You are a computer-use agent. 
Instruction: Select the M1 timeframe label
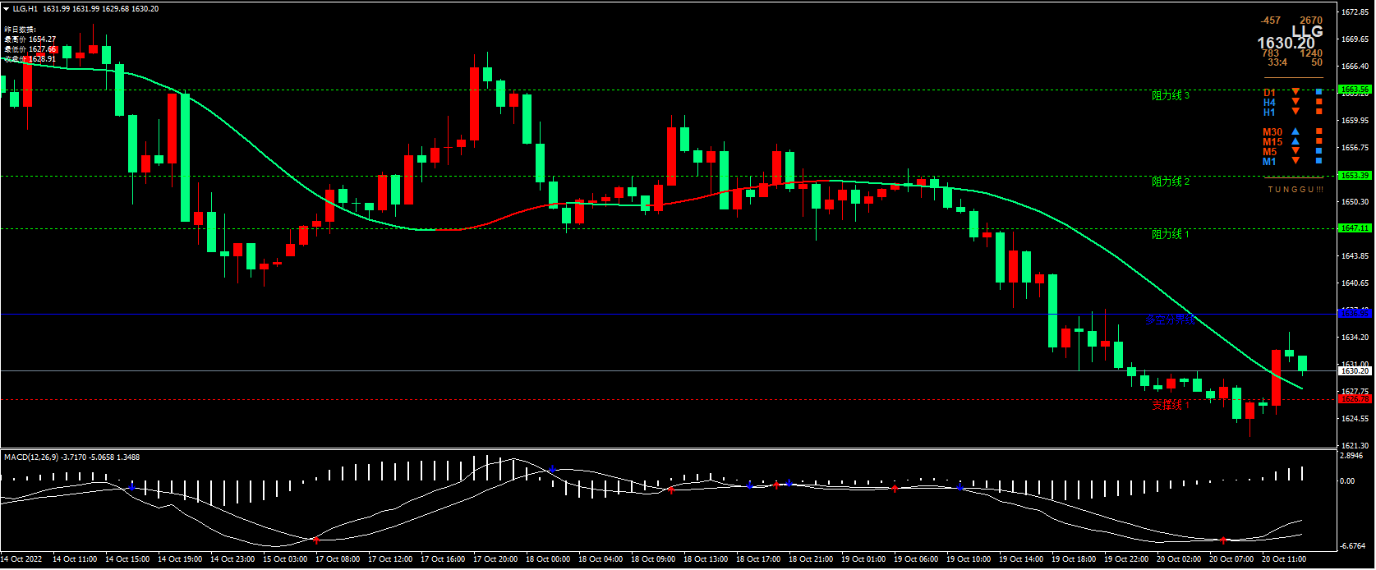pyautogui.click(x=1269, y=162)
